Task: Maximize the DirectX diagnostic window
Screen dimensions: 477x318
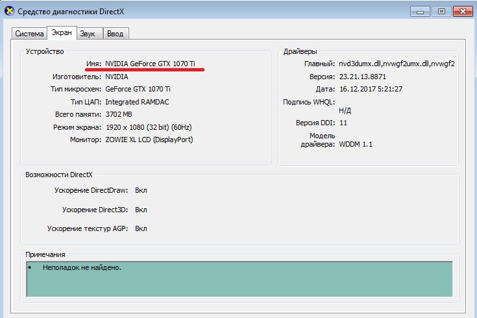Action: pos(441,12)
